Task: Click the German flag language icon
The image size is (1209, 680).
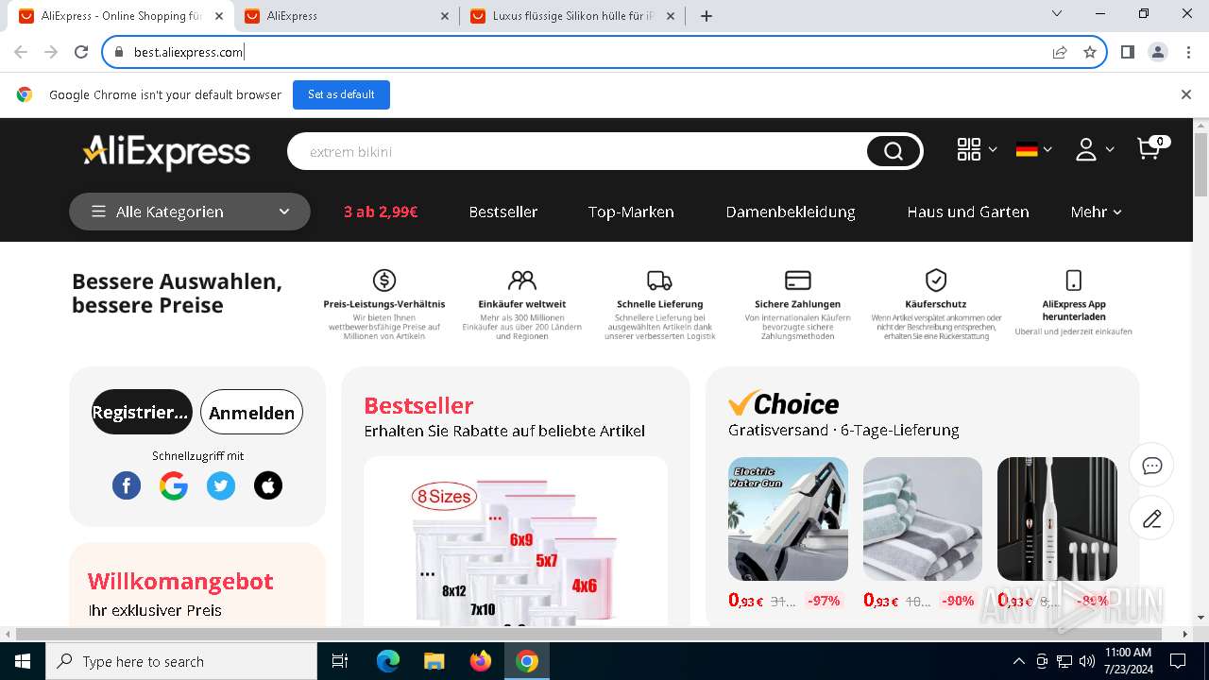Action: click(x=1027, y=149)
